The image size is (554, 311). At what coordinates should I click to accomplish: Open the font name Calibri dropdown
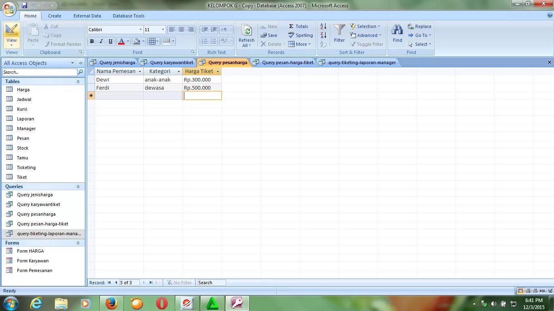click(140, 30)
